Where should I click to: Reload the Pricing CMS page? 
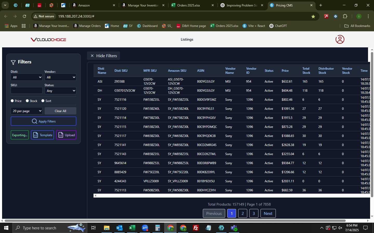[24, 16]
